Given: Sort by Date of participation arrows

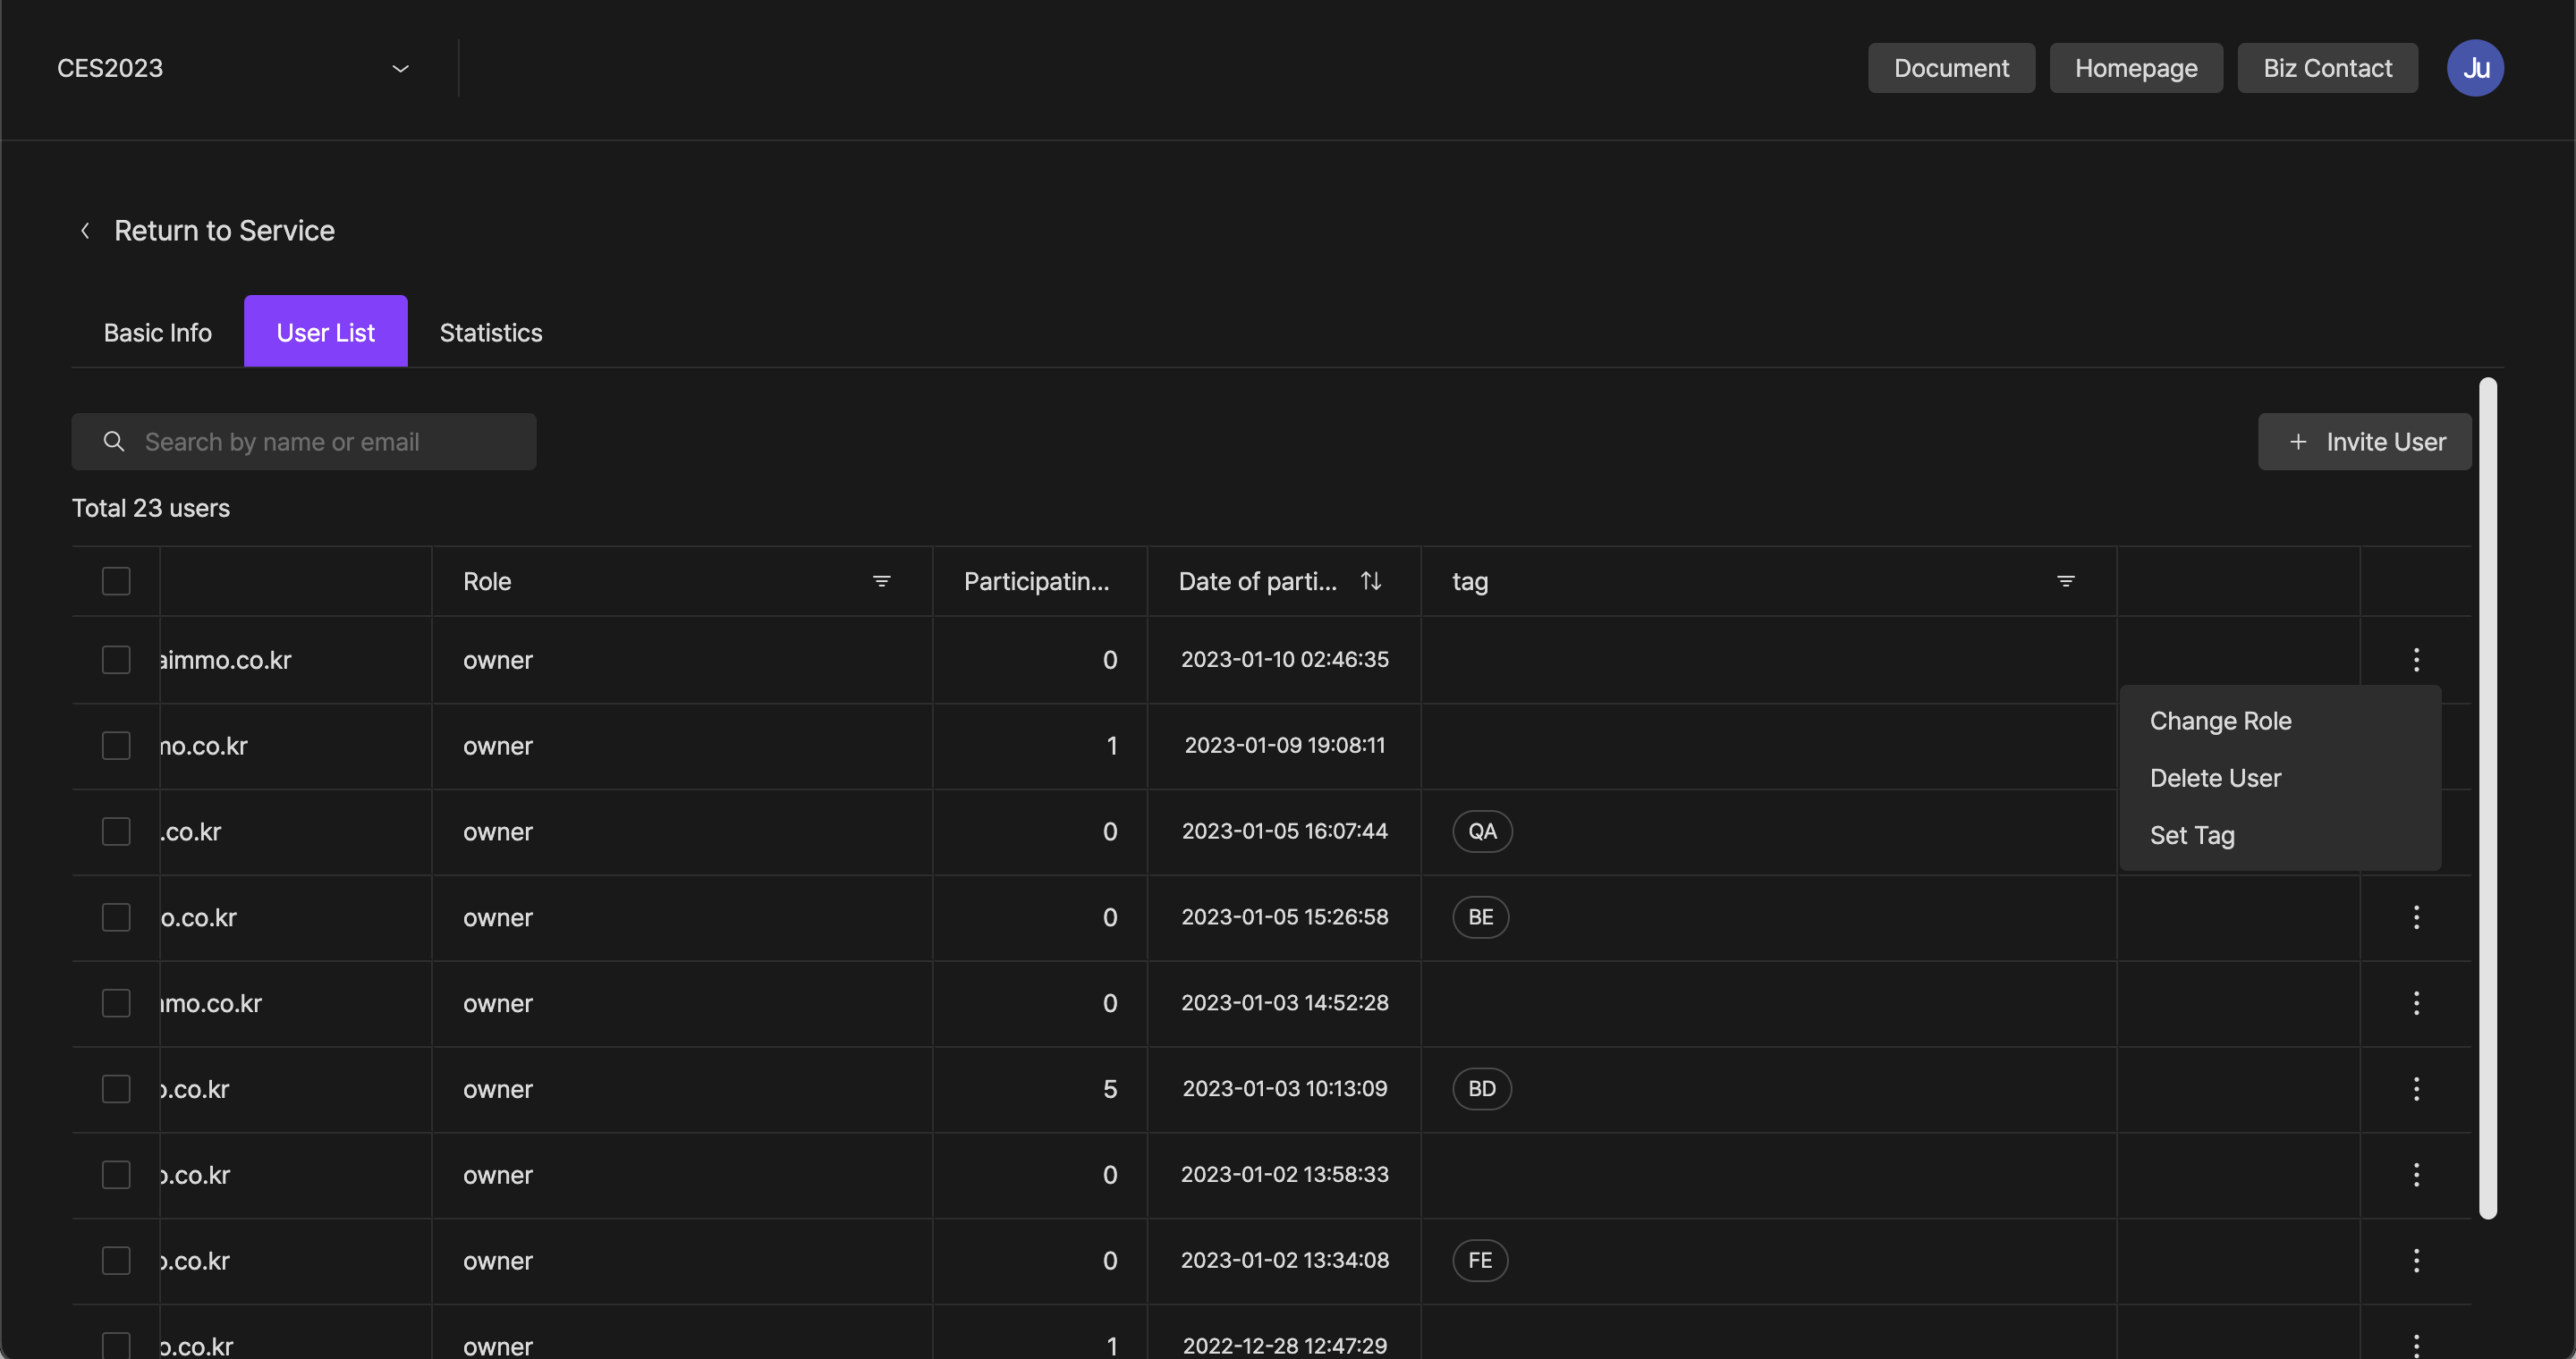Looking at the screenshot, I should click(x=1371, y=580).
